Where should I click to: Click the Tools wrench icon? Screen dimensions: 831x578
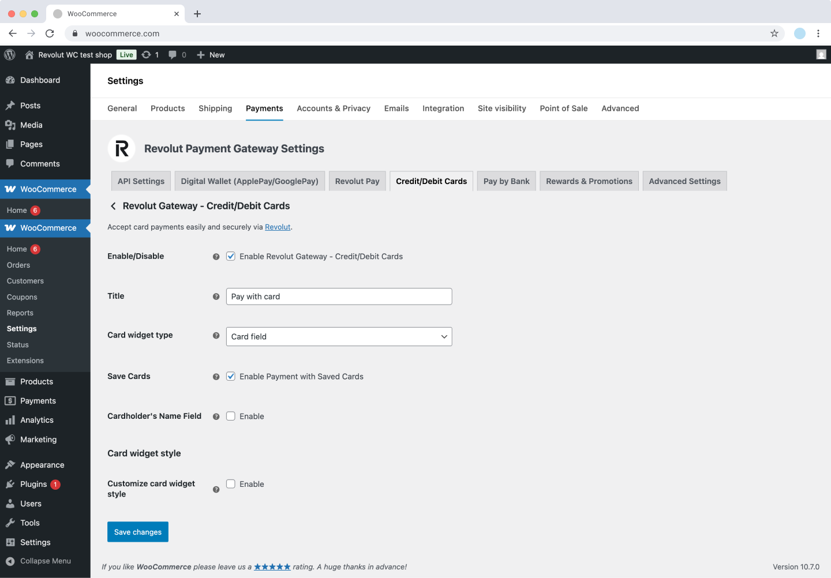[x=10, y=523]
